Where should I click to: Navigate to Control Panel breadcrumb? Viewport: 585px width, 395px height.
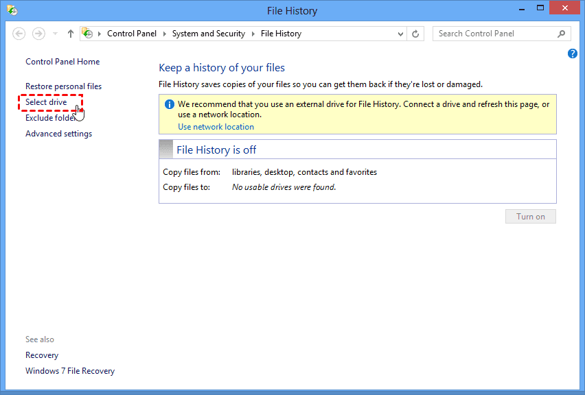click(132, 34)
